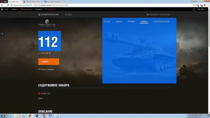Open the notifications bell icon
This screenshot has height=118, width=210.
click(194, 10)
